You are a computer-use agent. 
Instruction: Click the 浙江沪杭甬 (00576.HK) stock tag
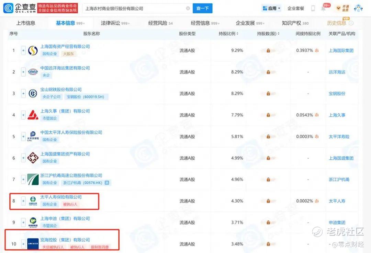pos(86,183)
